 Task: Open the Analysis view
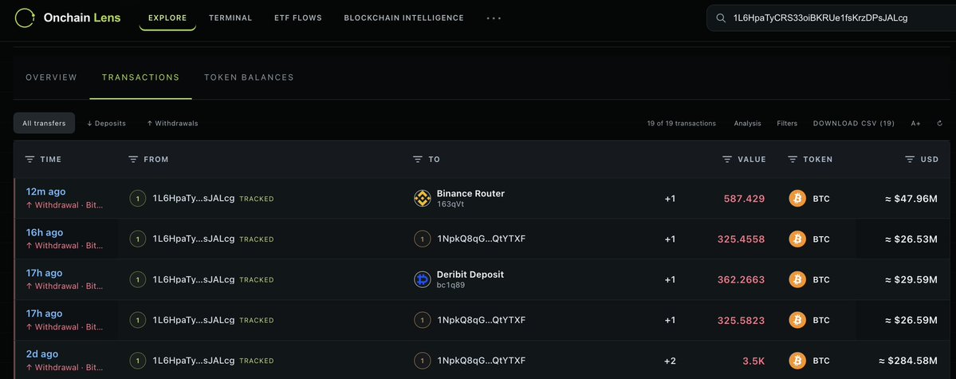coord(747,124)
